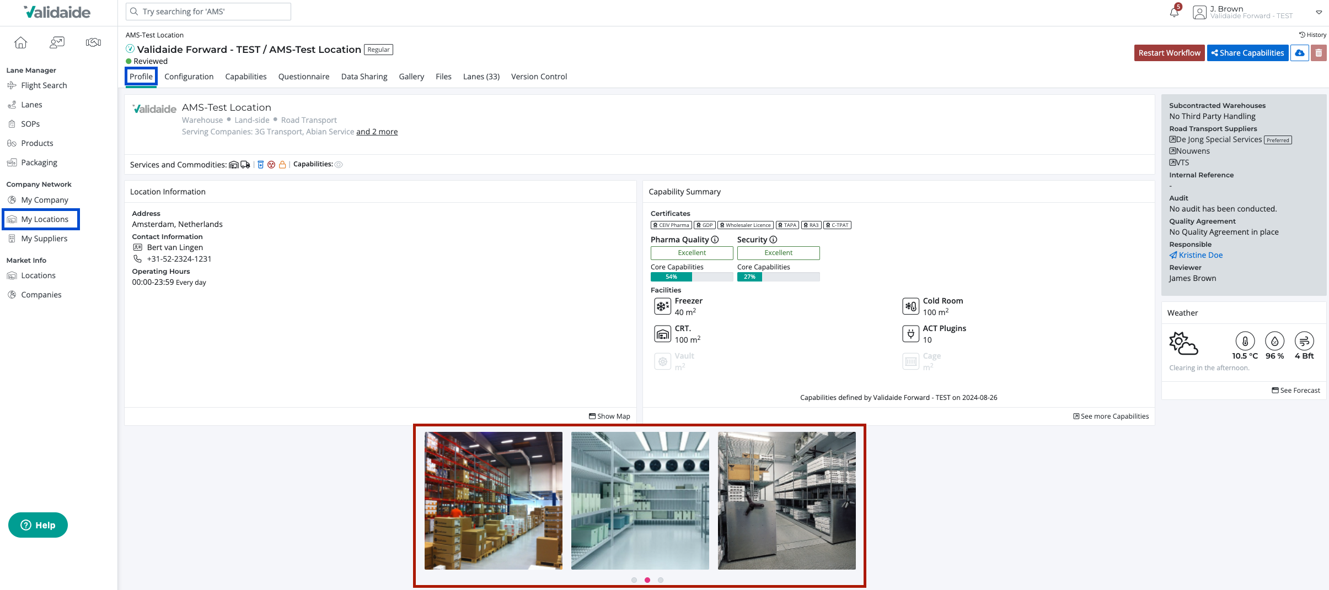Click the Share Capabilities button

point(1247,53)
